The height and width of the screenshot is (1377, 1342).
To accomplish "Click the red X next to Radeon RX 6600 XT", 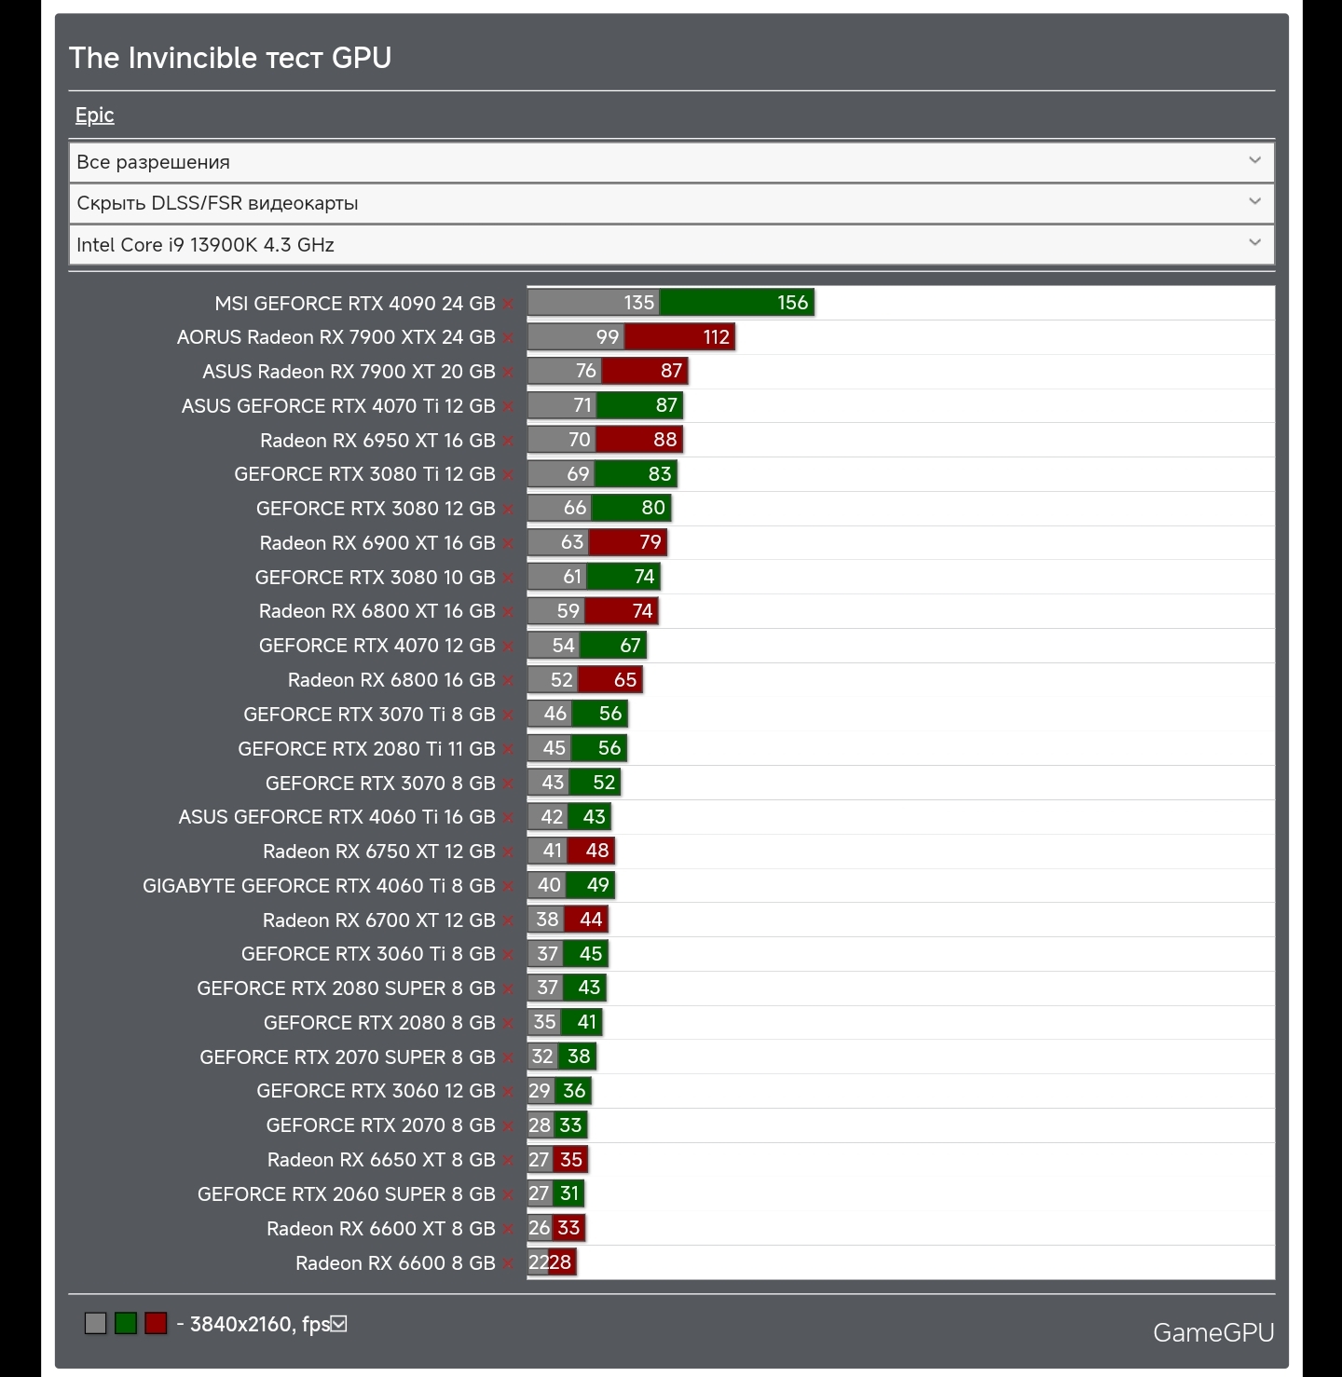I will pos(508,1230).
